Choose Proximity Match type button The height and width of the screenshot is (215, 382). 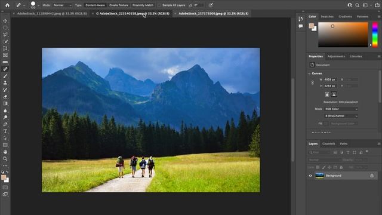143,5
